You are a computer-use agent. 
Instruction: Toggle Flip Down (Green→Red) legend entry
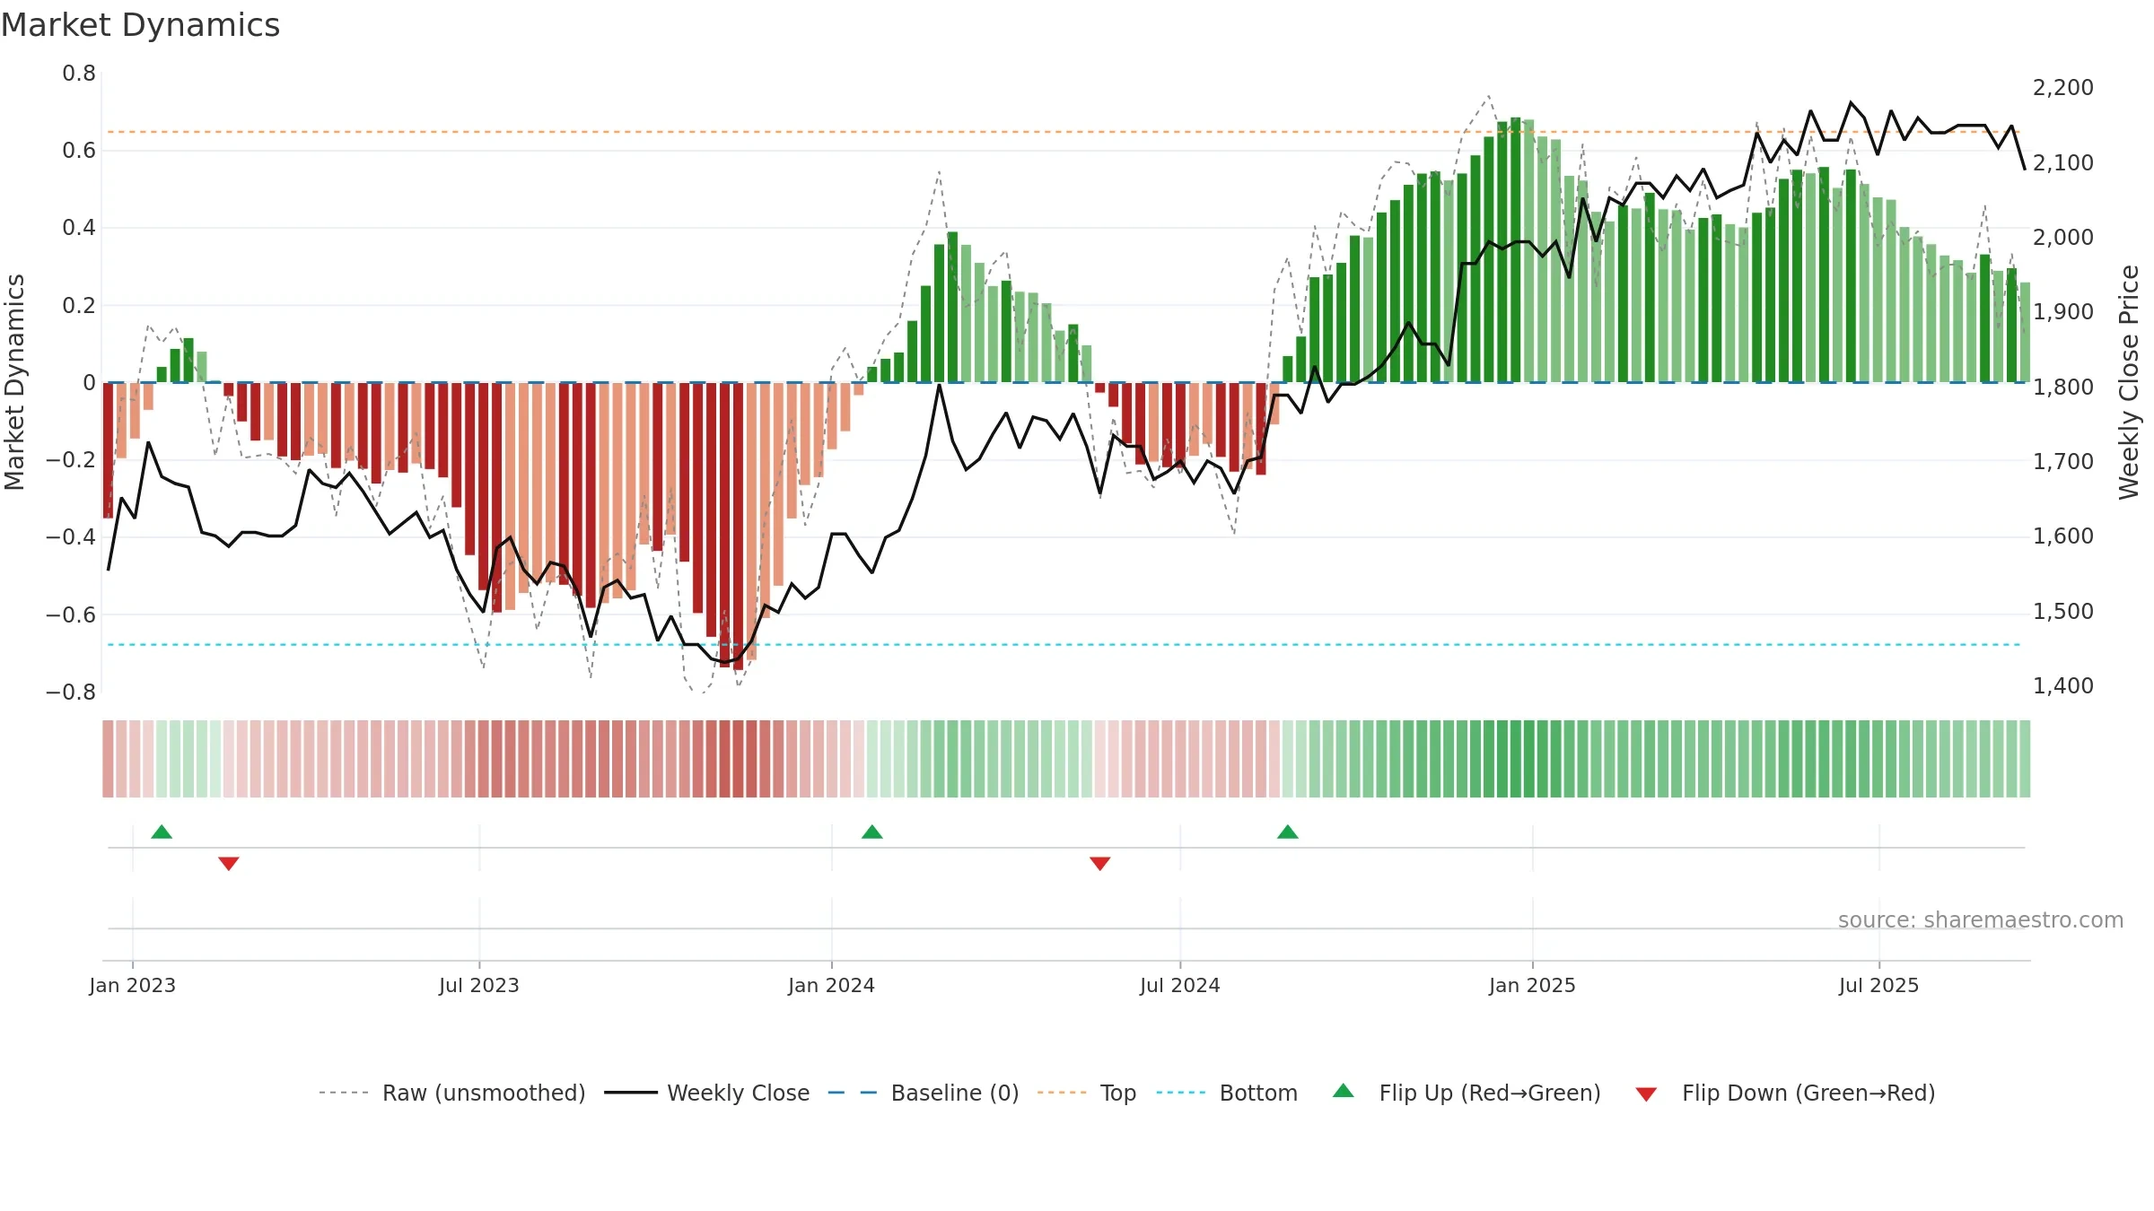coord(1785,1093)
